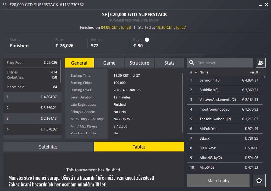Switch to the Game tab
This screenshot has height=191, width=271.
109,63
